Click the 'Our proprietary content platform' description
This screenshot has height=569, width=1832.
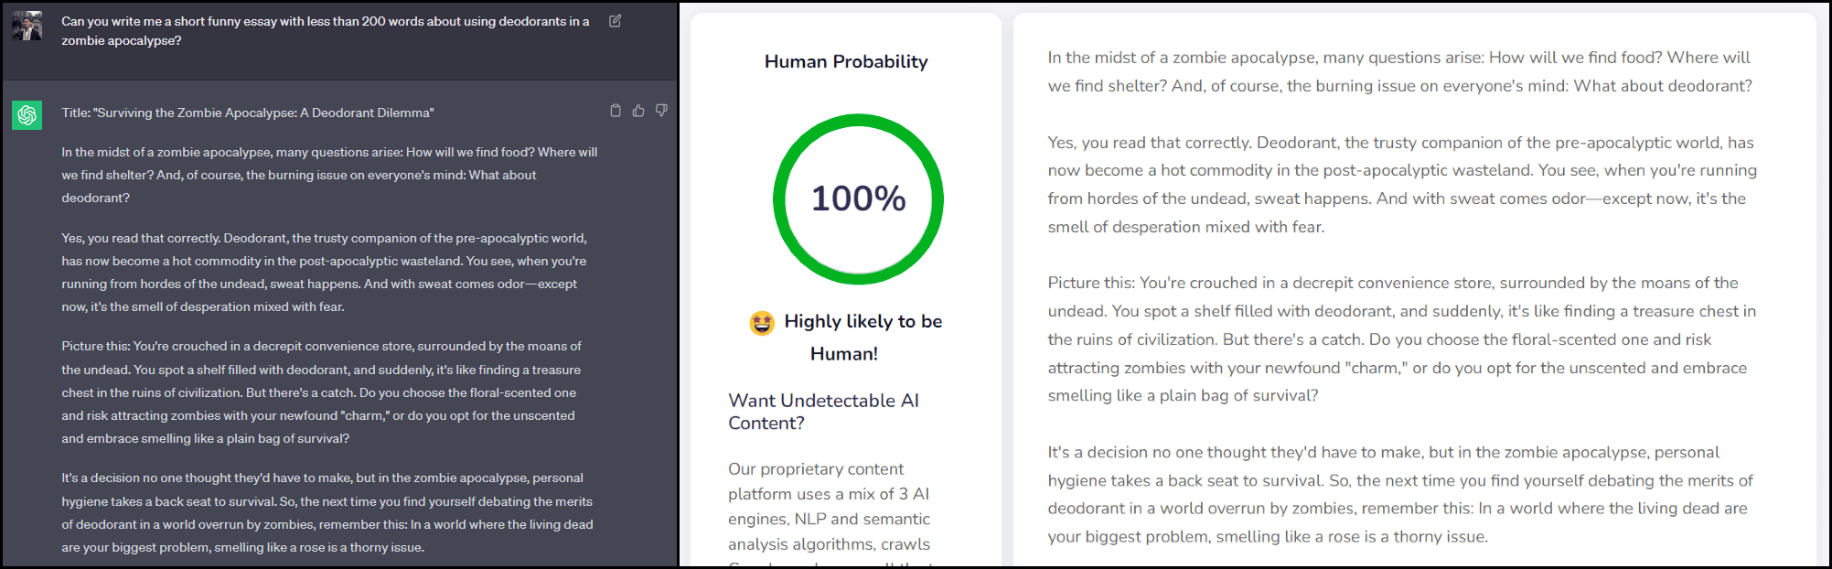click(829, 507)
